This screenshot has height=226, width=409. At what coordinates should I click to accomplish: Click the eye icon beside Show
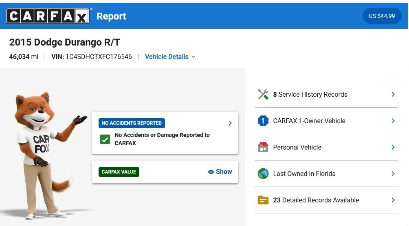[211, 172]
